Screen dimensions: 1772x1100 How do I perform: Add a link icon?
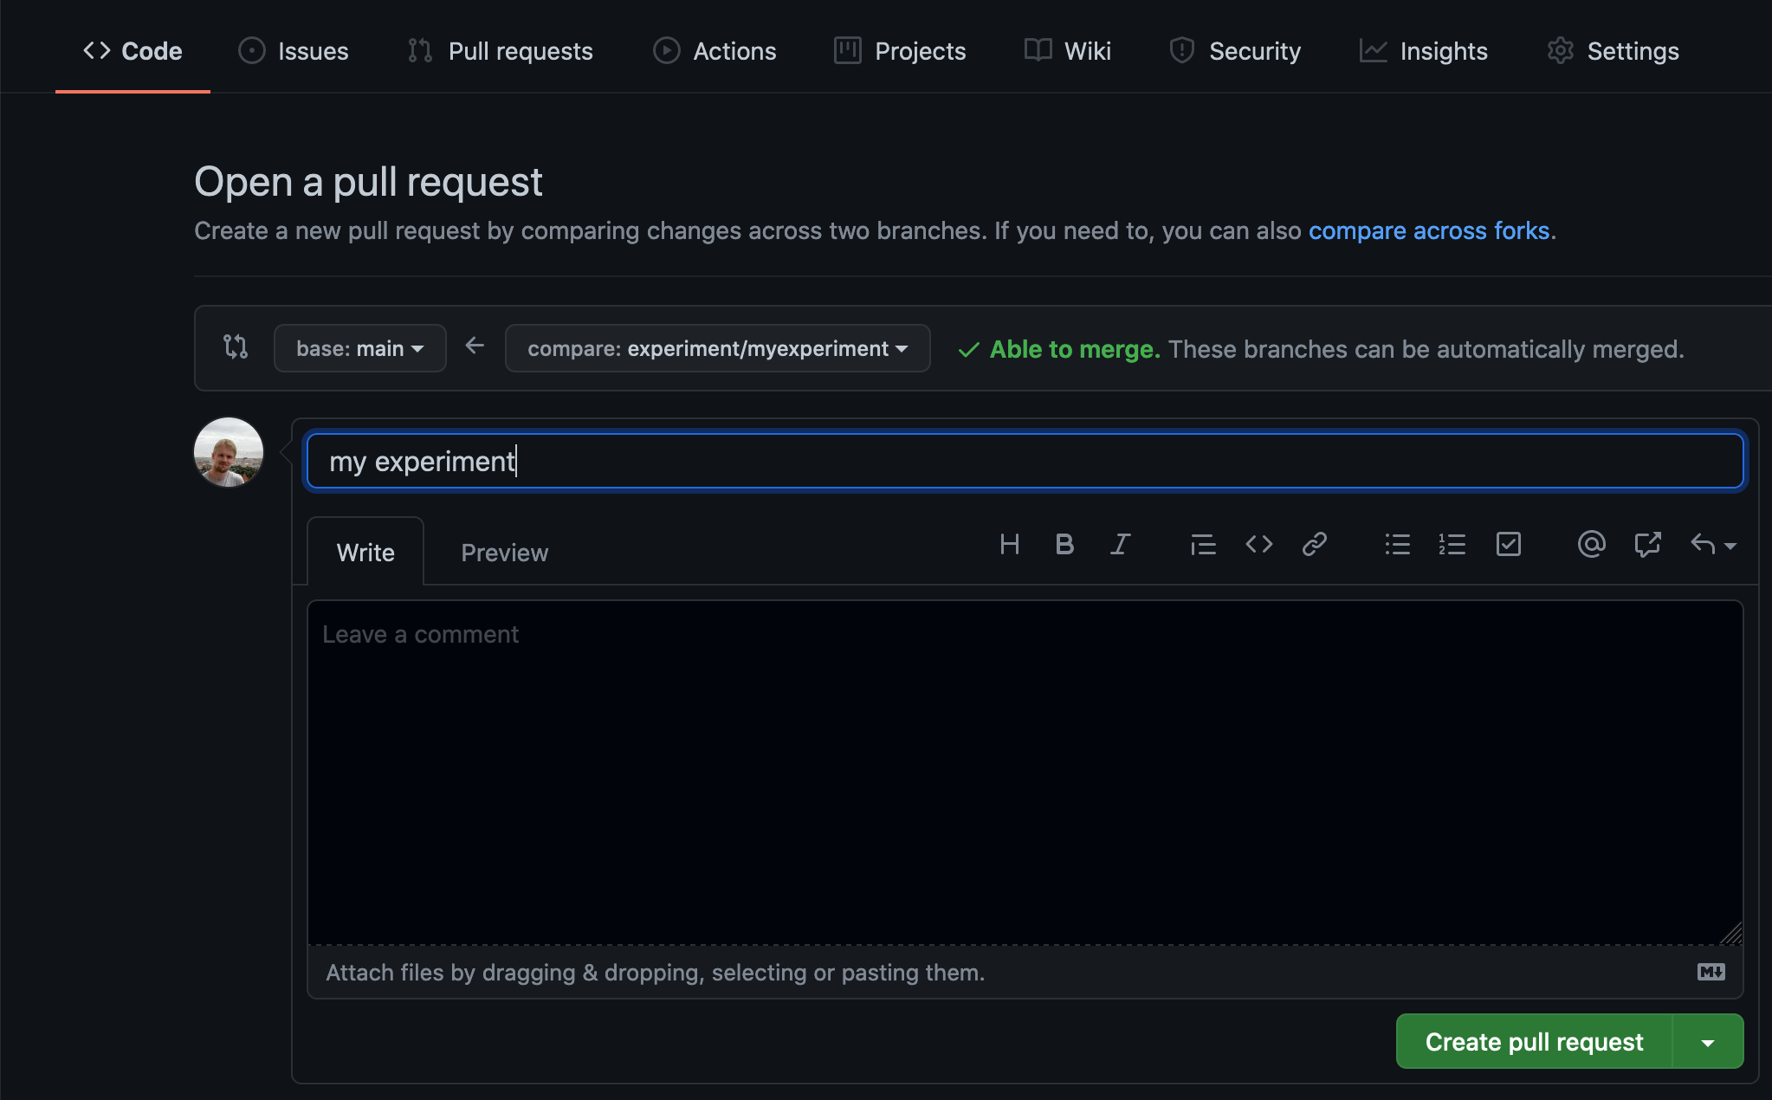1314,545
